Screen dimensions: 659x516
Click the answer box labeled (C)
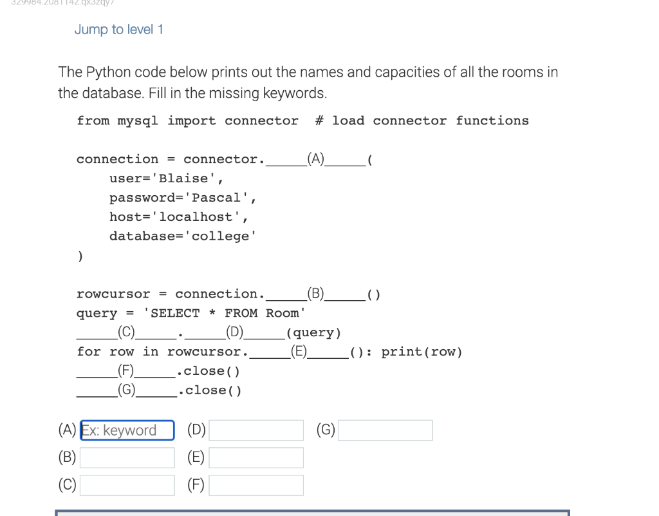pyautogui.click(x=127, y=484)
